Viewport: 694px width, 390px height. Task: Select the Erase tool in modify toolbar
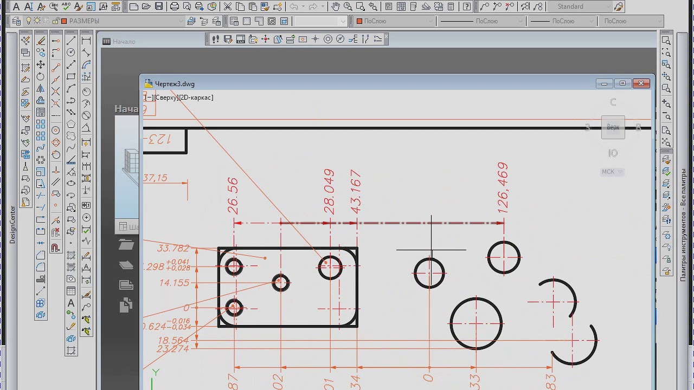(x=41, y=41)
